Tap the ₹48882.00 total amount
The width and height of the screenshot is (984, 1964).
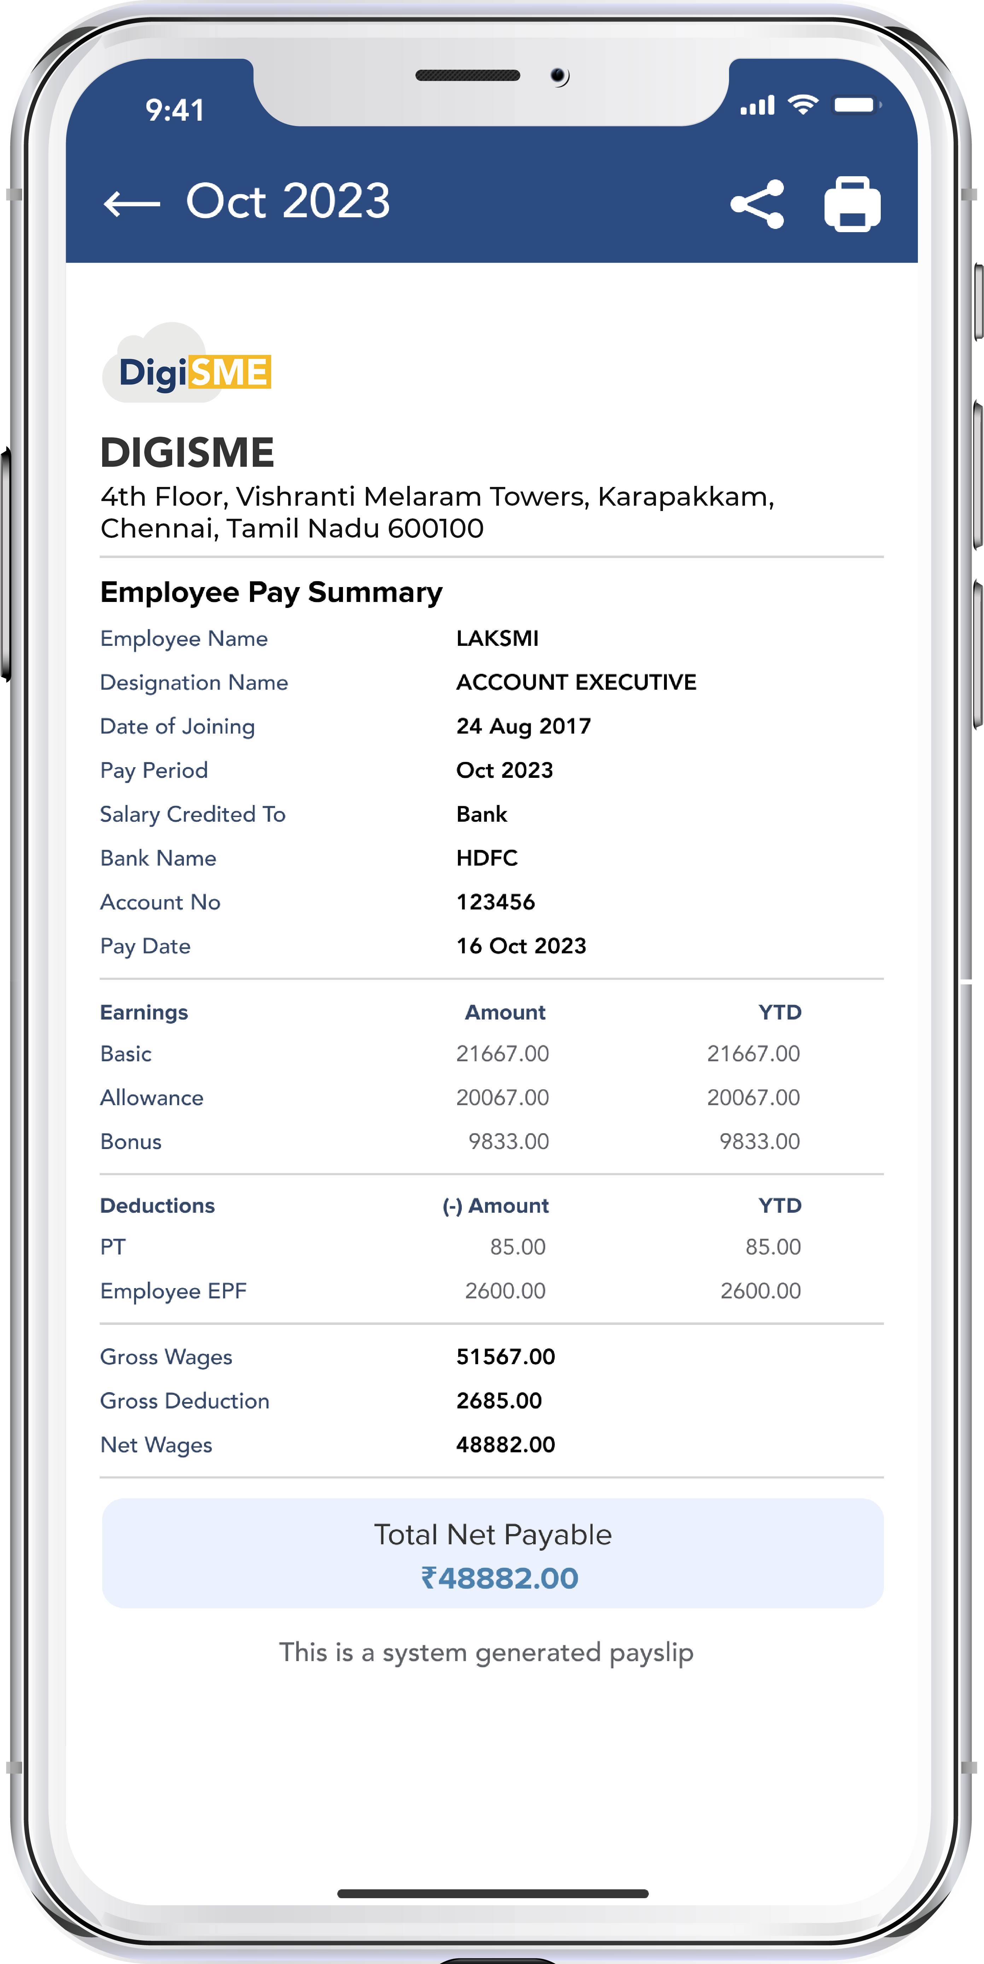coord(500,1578)
